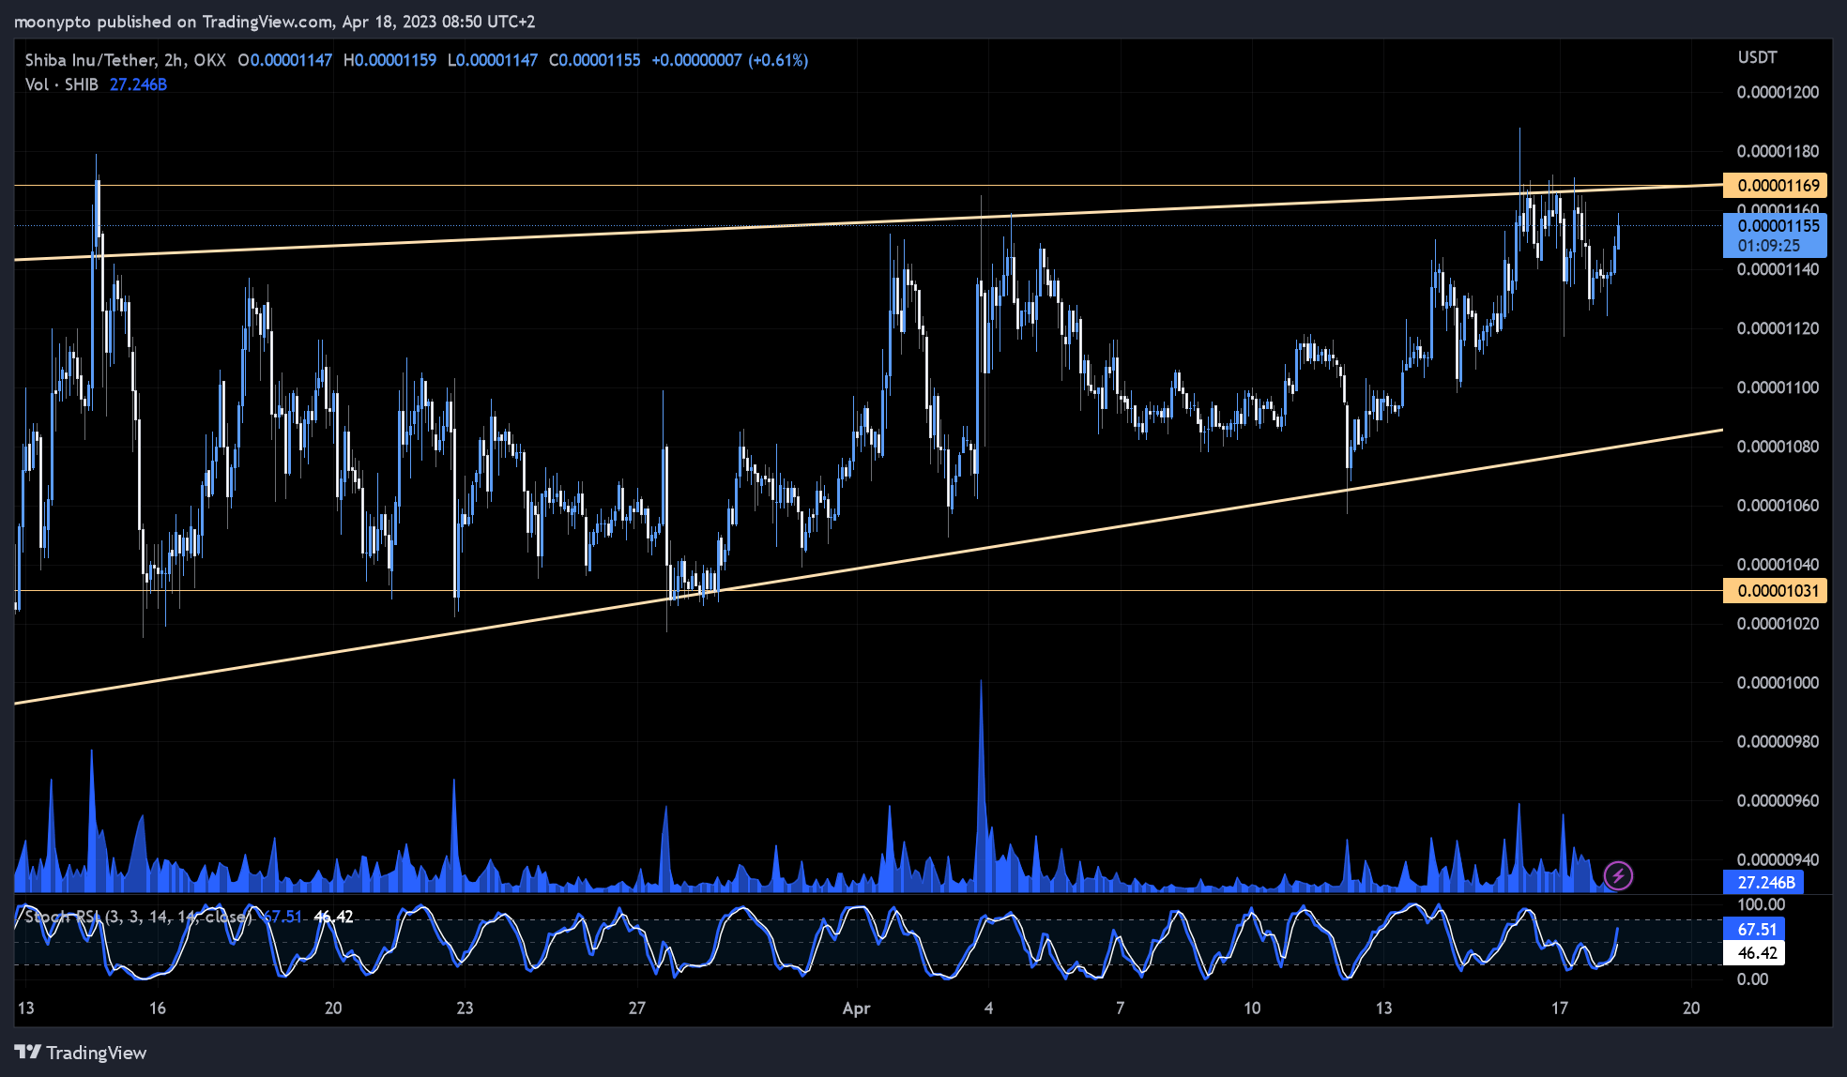Click the 0.00001120 price scale value

[1778, 328]
